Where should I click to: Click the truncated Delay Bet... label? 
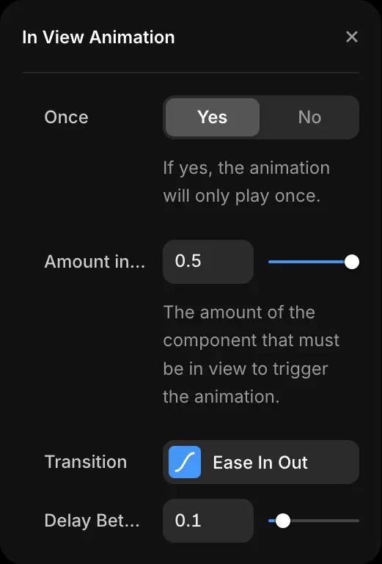pyautogui.click(x=92, y=521)
